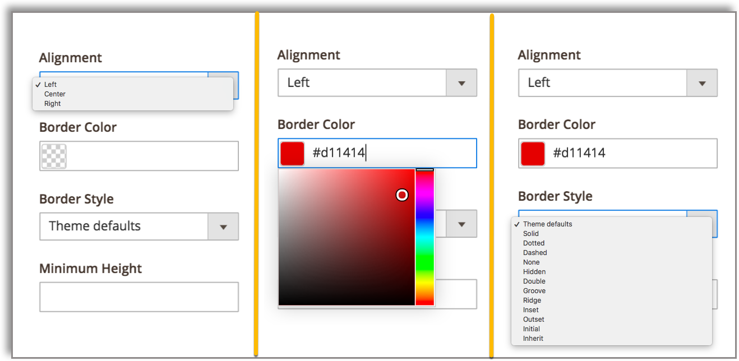Screen dimensions: 739x361
Task: Open the Alignment dropdown in right panel
Action: (701, 82)
